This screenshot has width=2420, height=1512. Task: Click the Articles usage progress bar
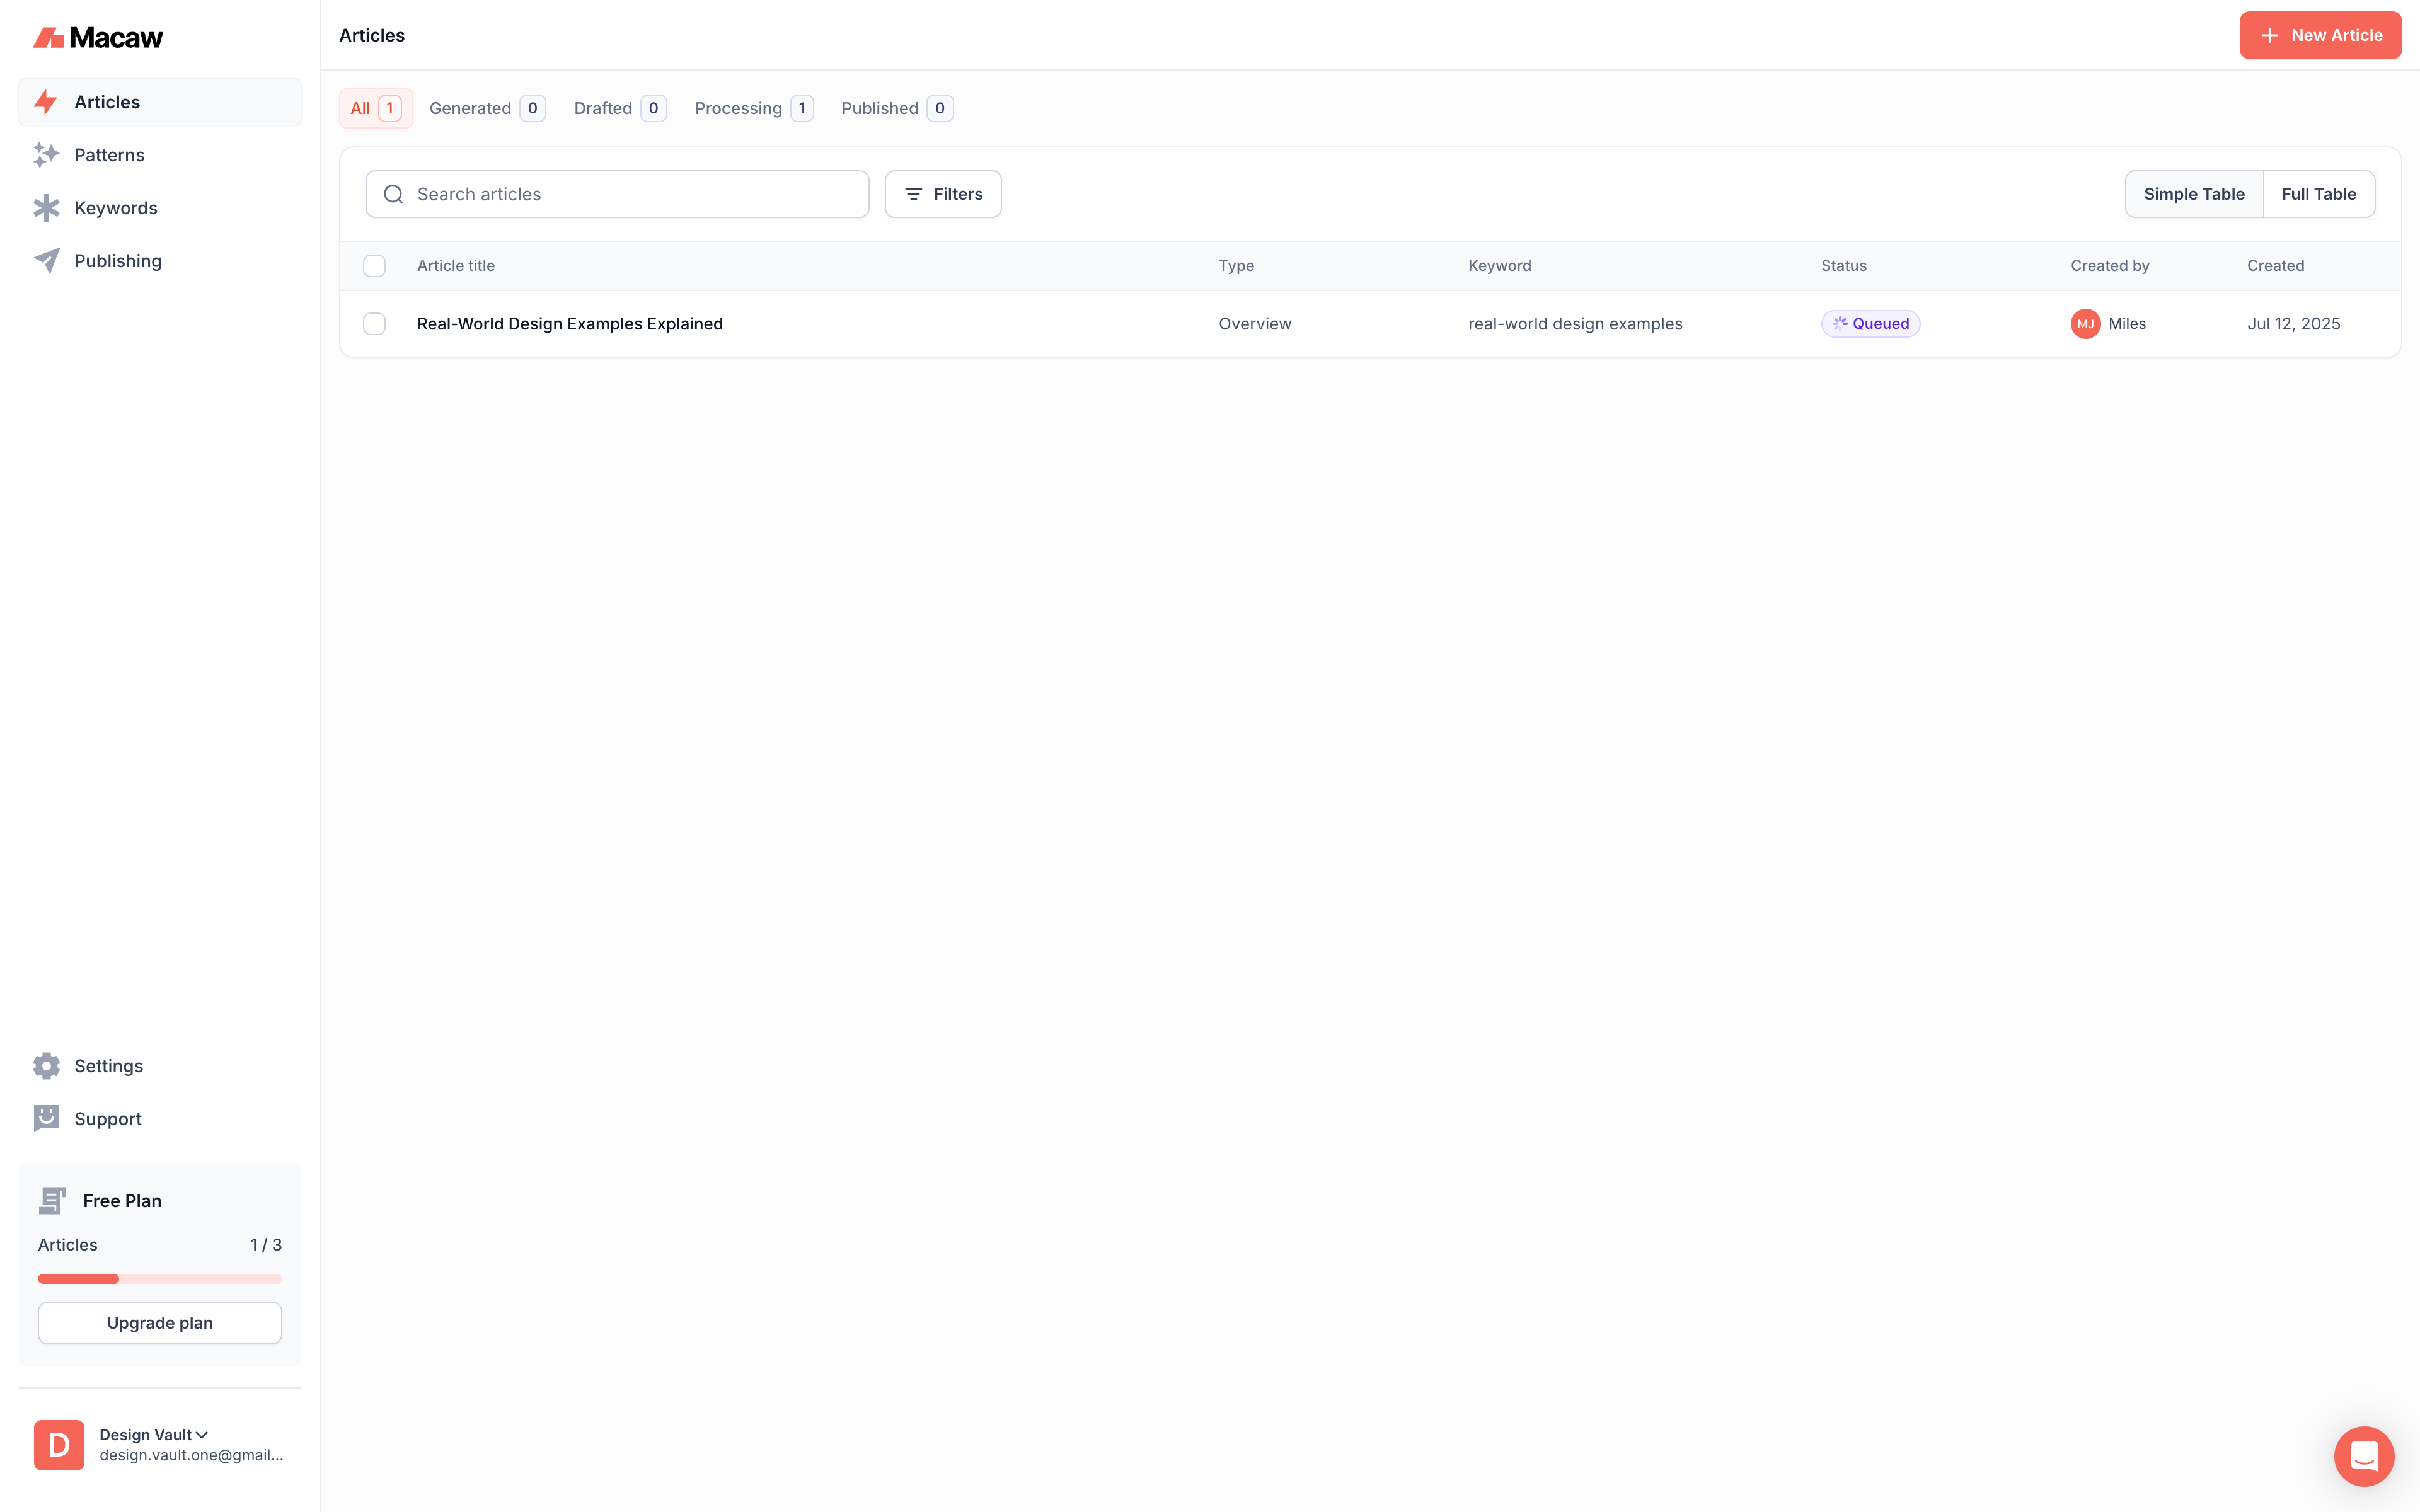click(x=160, y=1278)
